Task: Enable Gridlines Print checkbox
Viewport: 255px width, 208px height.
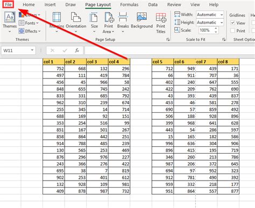Action: coord(232,31)
